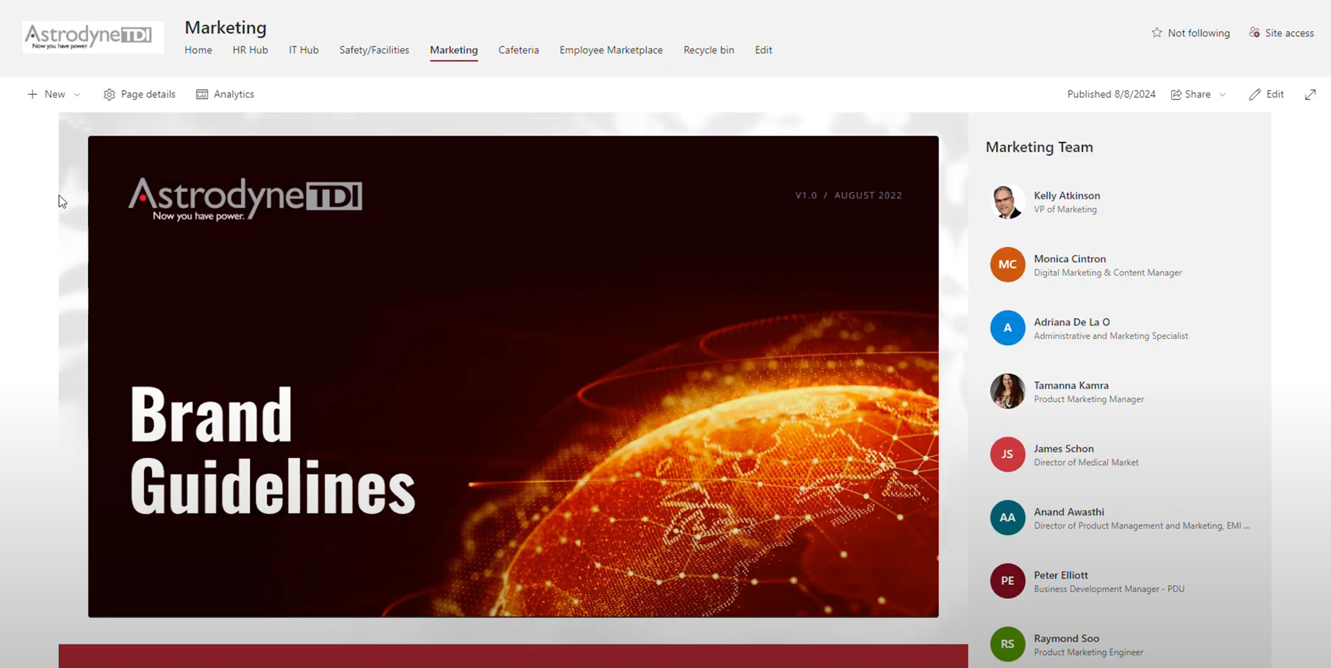Toggle Not following to follow the site
Viewport: 1331px width, 668px height.
point(1190,33)
